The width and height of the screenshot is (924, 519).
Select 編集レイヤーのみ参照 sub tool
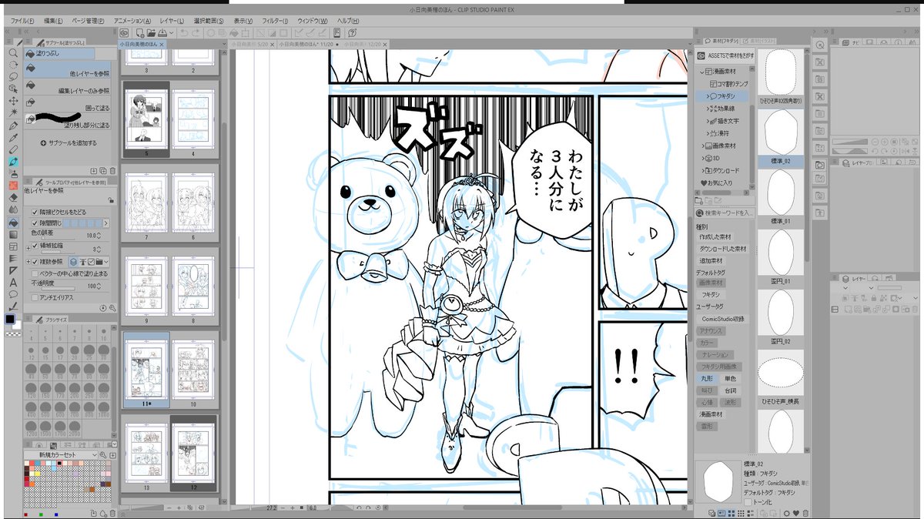pos(68,86)
